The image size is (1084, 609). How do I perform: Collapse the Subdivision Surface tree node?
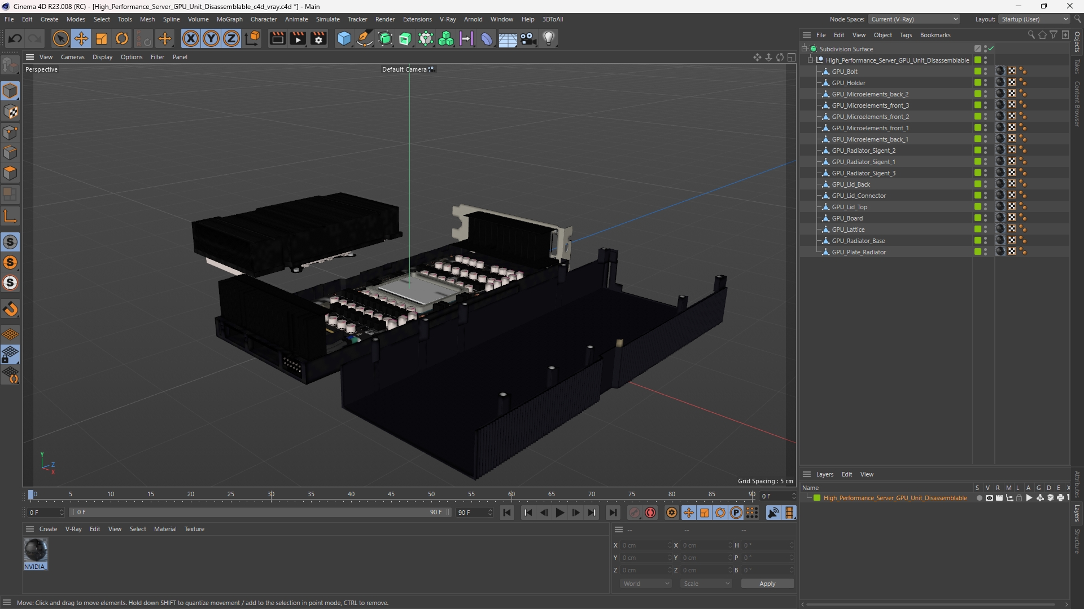tap(804, 49)
